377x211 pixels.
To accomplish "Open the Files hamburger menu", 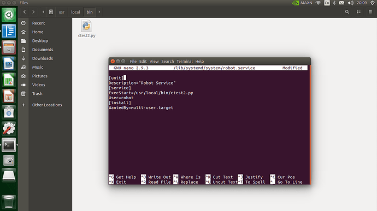I will coord(370,12).
